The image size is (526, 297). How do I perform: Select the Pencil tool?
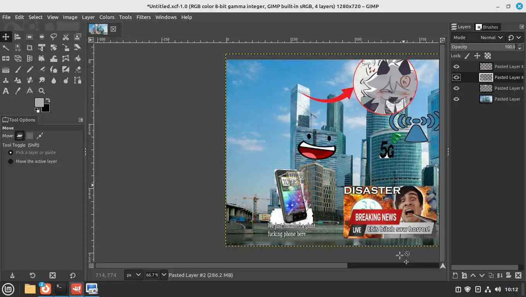tap(29, 70)
